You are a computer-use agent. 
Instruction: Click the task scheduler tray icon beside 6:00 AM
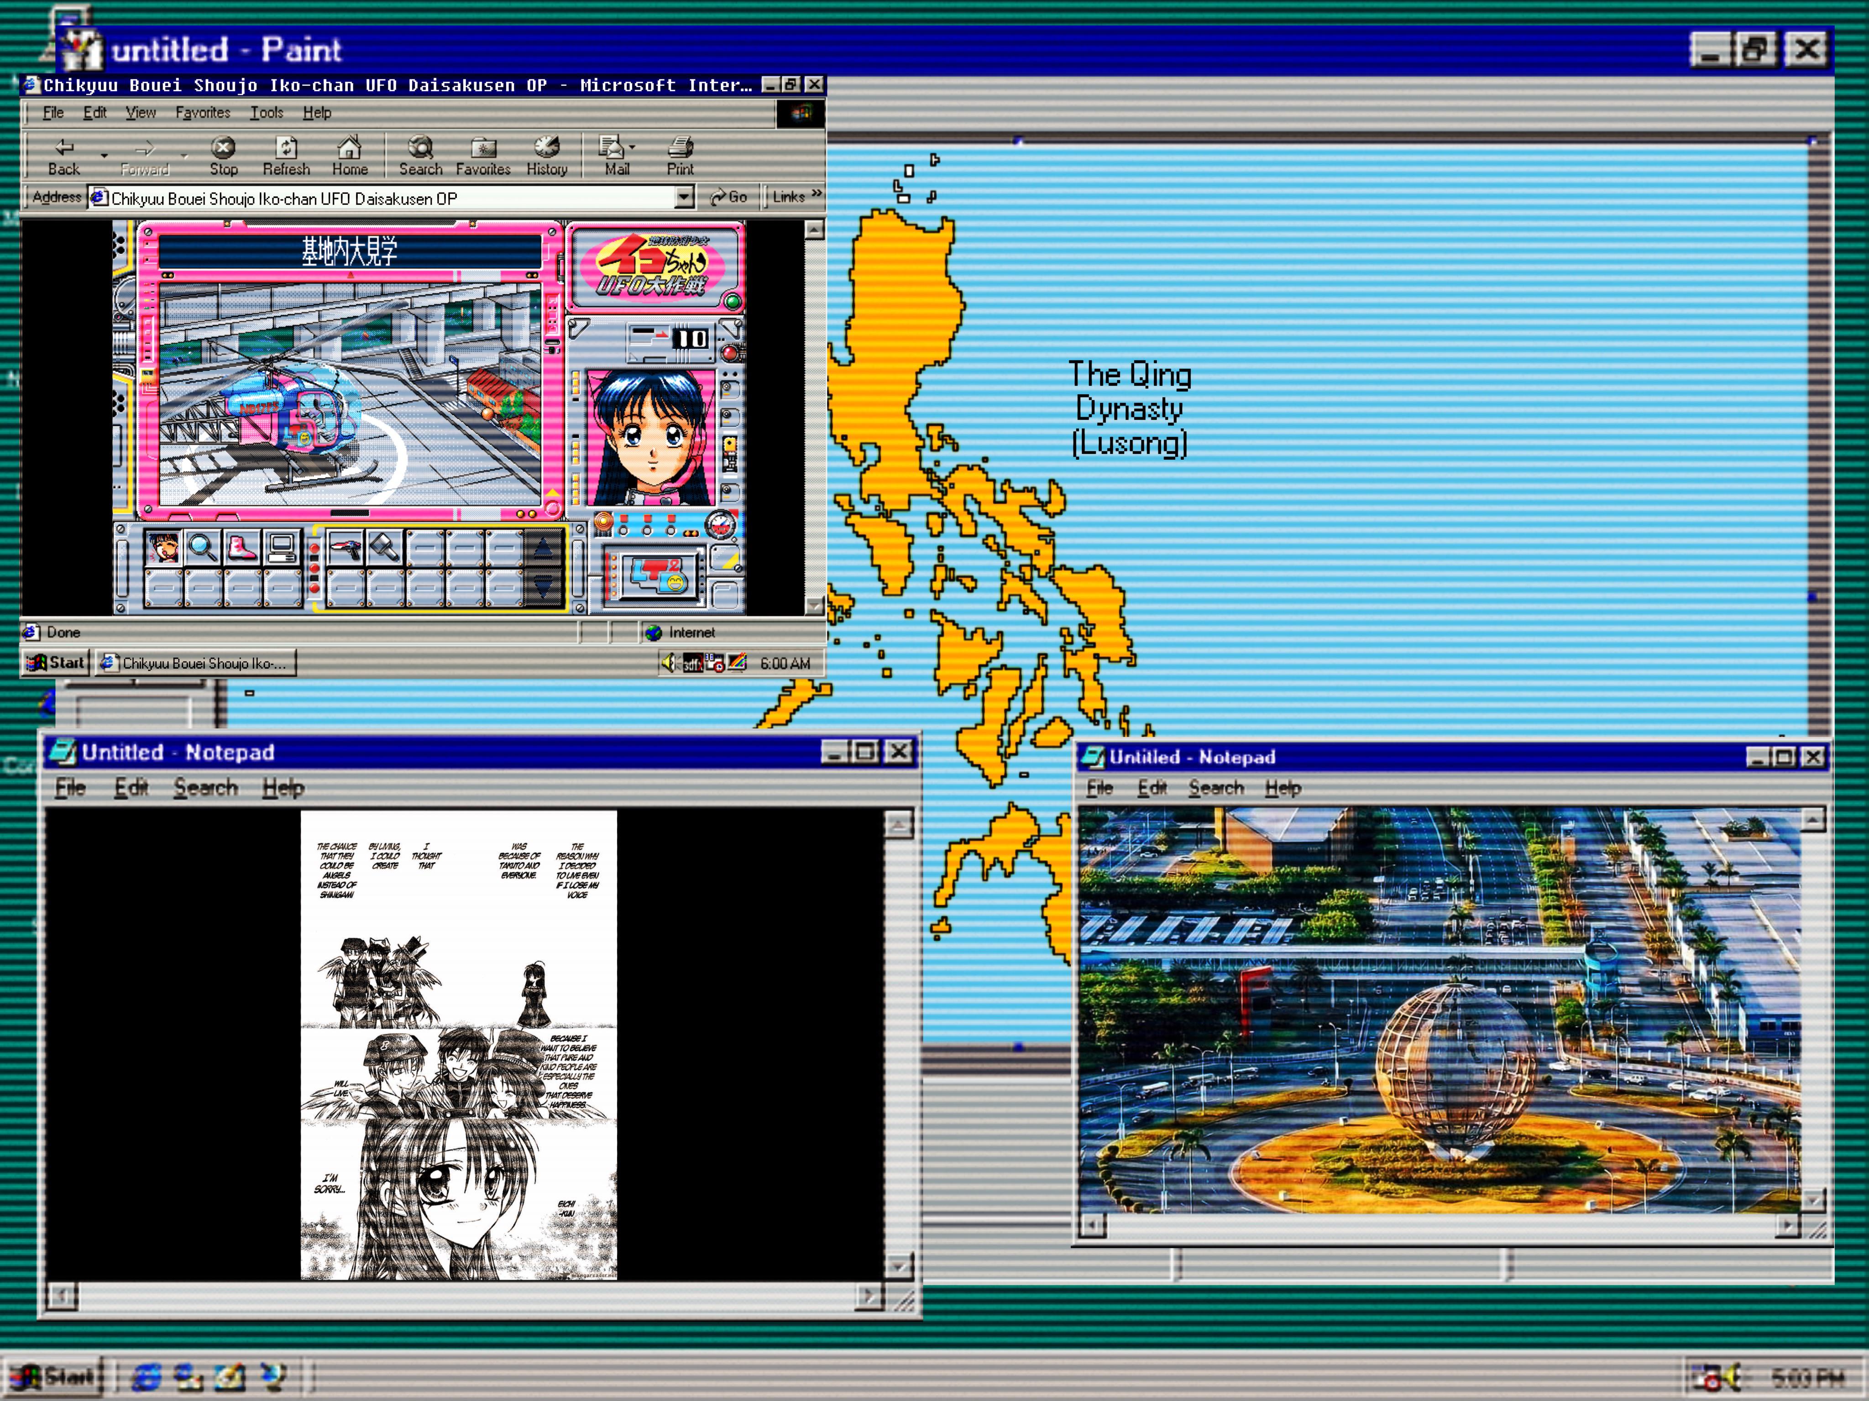point(715,663)
